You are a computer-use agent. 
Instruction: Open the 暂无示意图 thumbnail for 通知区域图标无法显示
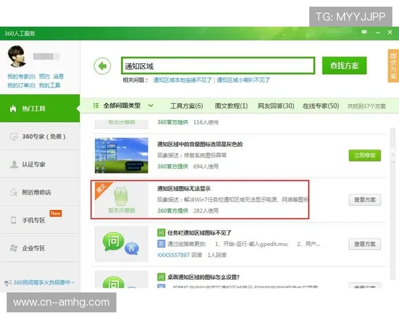122,199
